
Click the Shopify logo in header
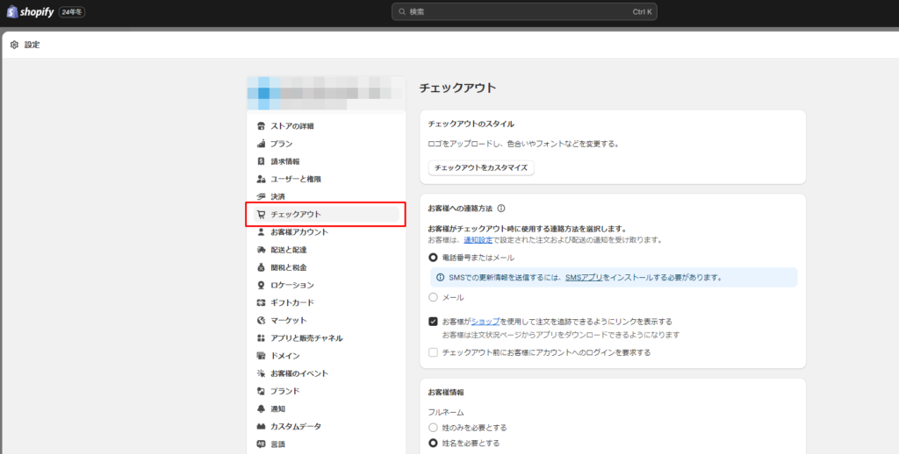(31, 12)
